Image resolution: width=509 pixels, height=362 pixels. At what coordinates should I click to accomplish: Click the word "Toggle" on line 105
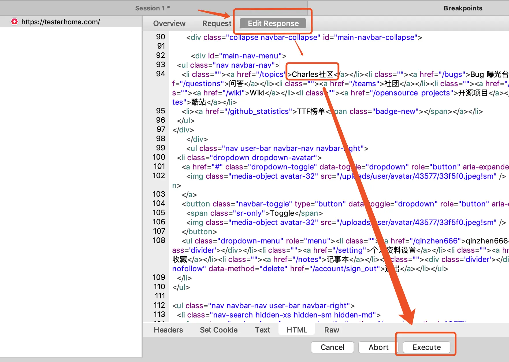click(x=282, y=213)
